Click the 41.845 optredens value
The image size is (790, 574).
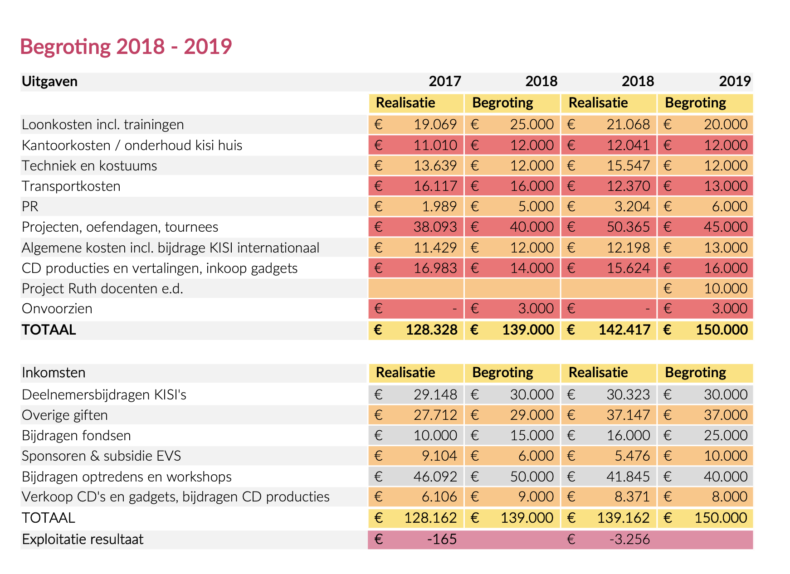(629, 477)
